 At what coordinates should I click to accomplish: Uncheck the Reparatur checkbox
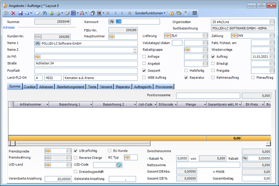point(186,78)
